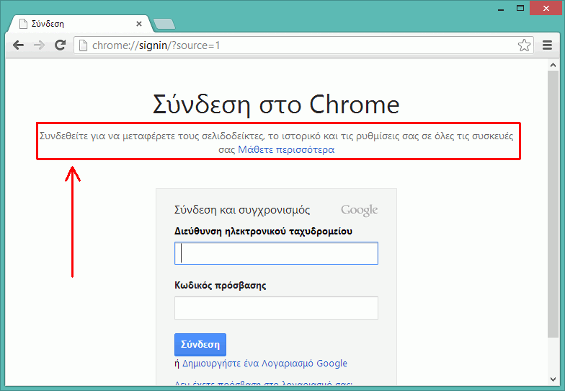The width and height of the screenshot is (565, 391).
Task: Close the Σύνδεση tab
Action: point(138,24)
